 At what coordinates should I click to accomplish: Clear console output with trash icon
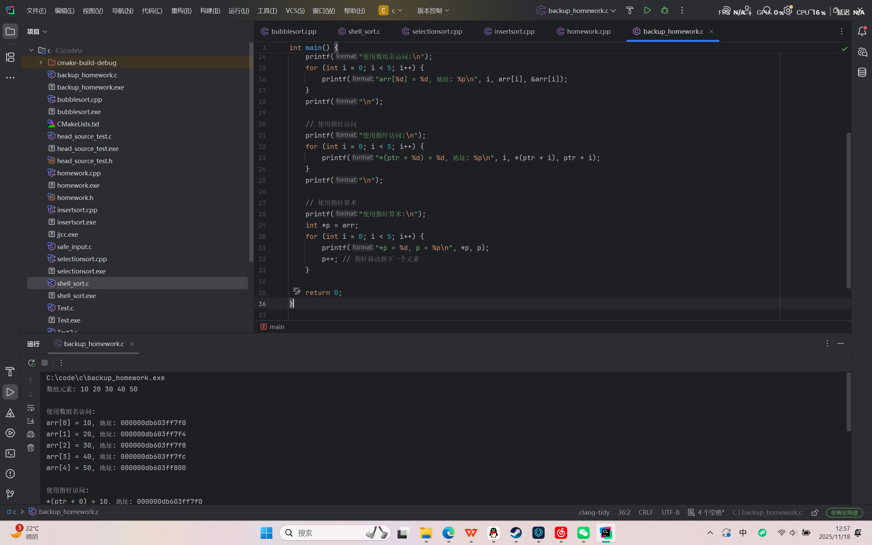(31, 448)
